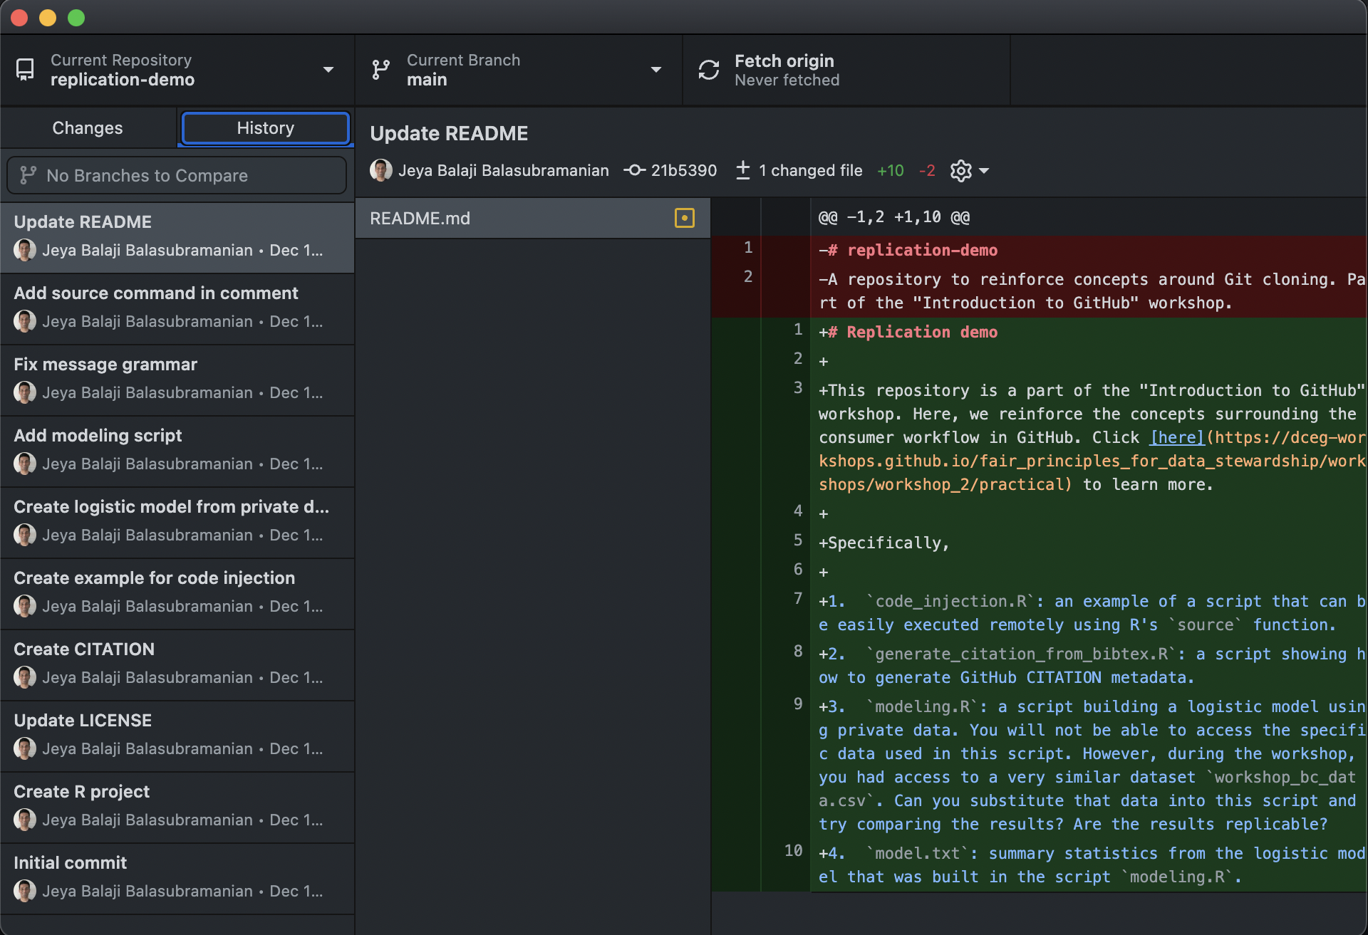Screen dimensions: 1368x935
Task: Select the Fix message grammar commit
Action: coord(177,380)
